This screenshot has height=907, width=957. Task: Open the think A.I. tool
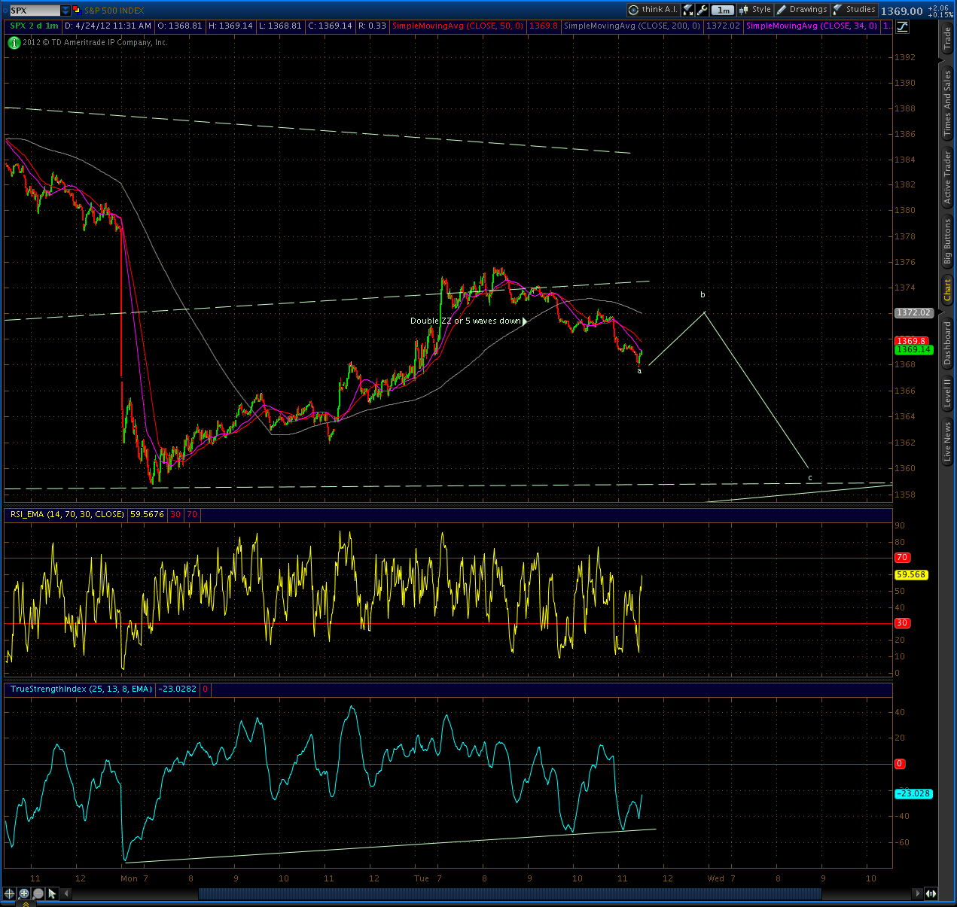(653, 10)
